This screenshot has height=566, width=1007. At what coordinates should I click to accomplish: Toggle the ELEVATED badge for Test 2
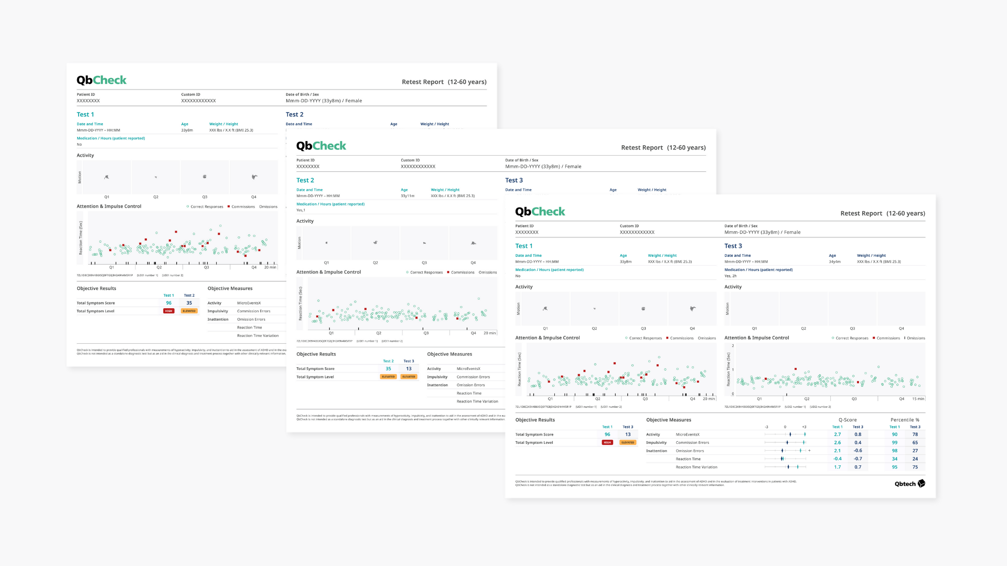coord(388,376)
